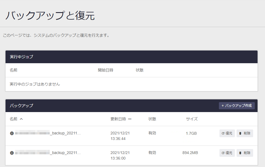The height and width of the screenshot is (167, 265).
Task: Sort backups by 更新日時 header
Action: (118, 119)
